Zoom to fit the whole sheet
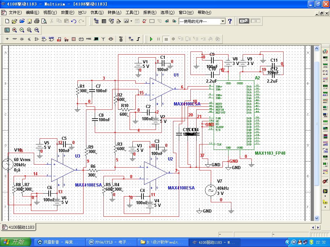 tap(37, 30)
